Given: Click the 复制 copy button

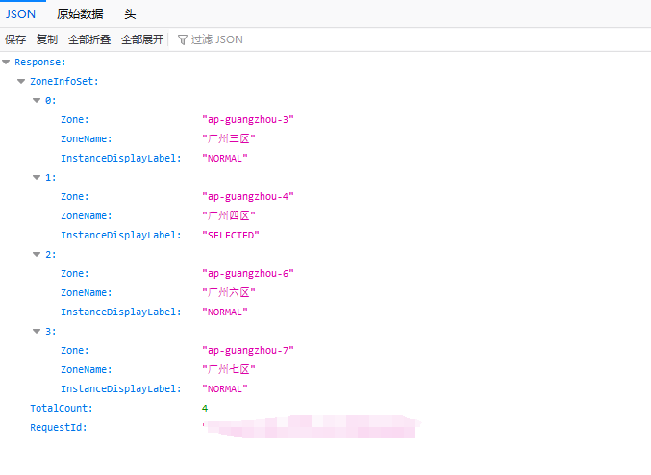Looking at the screenshot, I should (47, 39).
